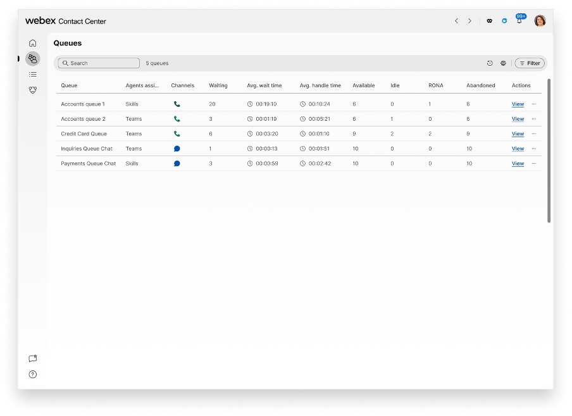This screenshot has width=572, height=416.
Task: Click the chat channel icon for Payments Queue Chat
Action: point(177,163)
